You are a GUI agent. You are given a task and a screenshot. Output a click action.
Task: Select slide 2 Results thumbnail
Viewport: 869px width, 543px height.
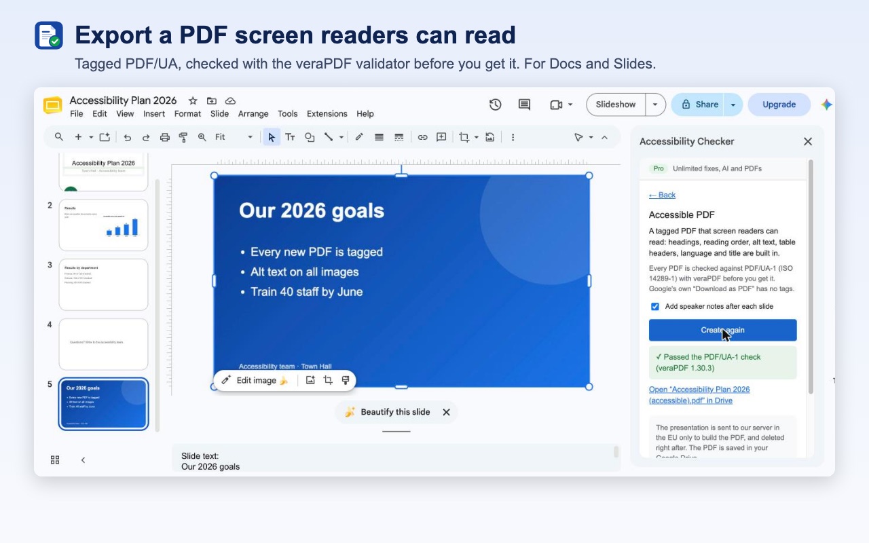pos(103,225)
